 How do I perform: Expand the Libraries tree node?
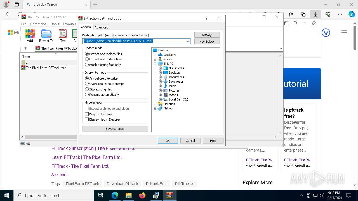click(x=155, y=104)
